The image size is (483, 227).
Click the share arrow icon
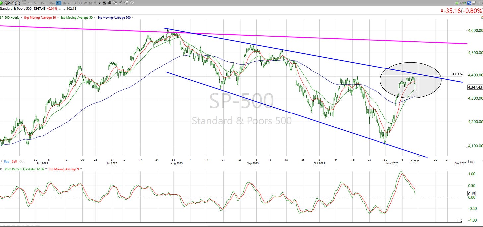tap(131, 3)
